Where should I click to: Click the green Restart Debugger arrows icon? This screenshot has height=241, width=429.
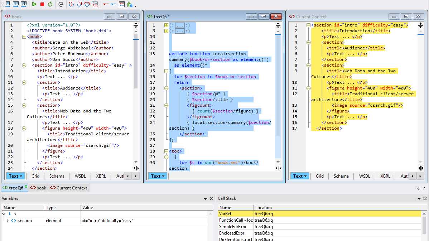pyautogui.click(x=50, y=4)
